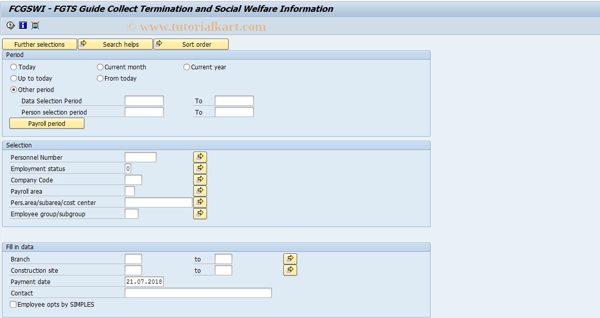
Task: Click the Contact input field
Action: point(198,293)
